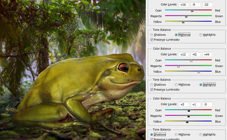Click Yellow-Blue slider handle in the -5 panel
Screen dimensions: 227x140
187,122
